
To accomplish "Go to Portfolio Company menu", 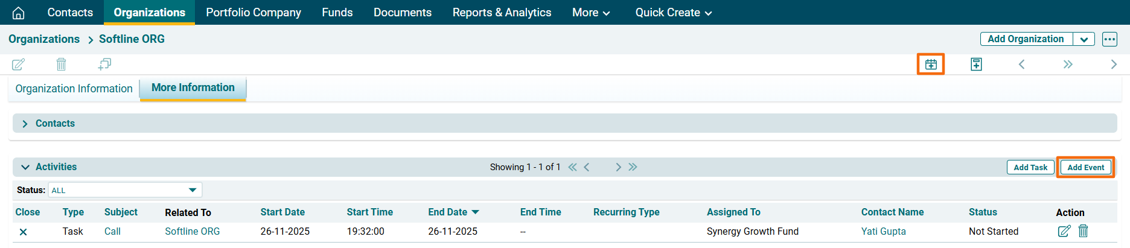I will (253, 13).
